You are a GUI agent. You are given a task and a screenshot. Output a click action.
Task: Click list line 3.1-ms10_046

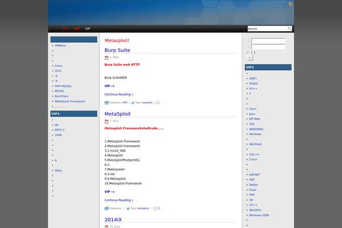115,150
